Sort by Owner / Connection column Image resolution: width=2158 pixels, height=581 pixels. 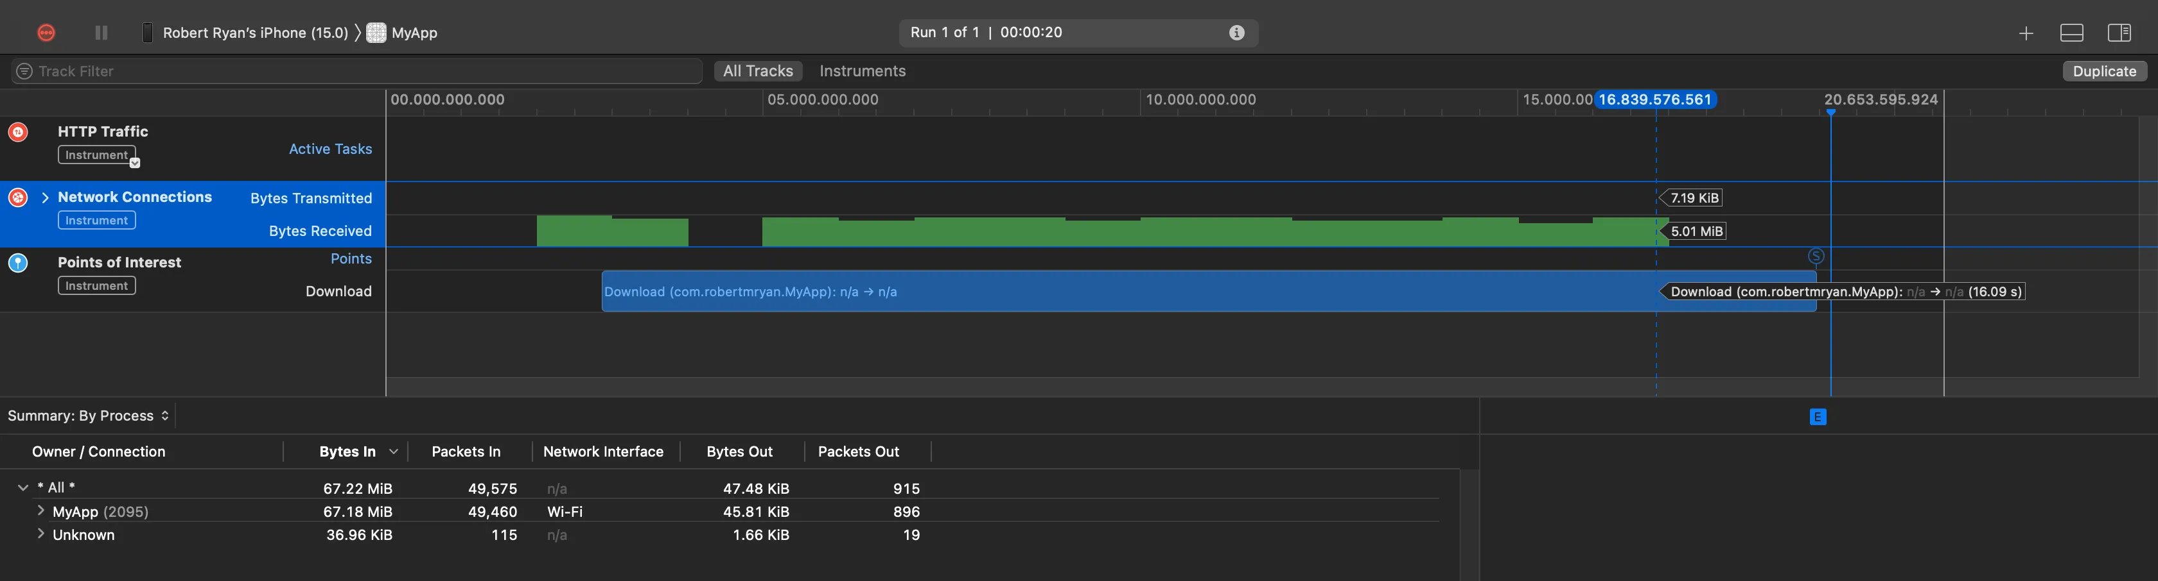99,451
